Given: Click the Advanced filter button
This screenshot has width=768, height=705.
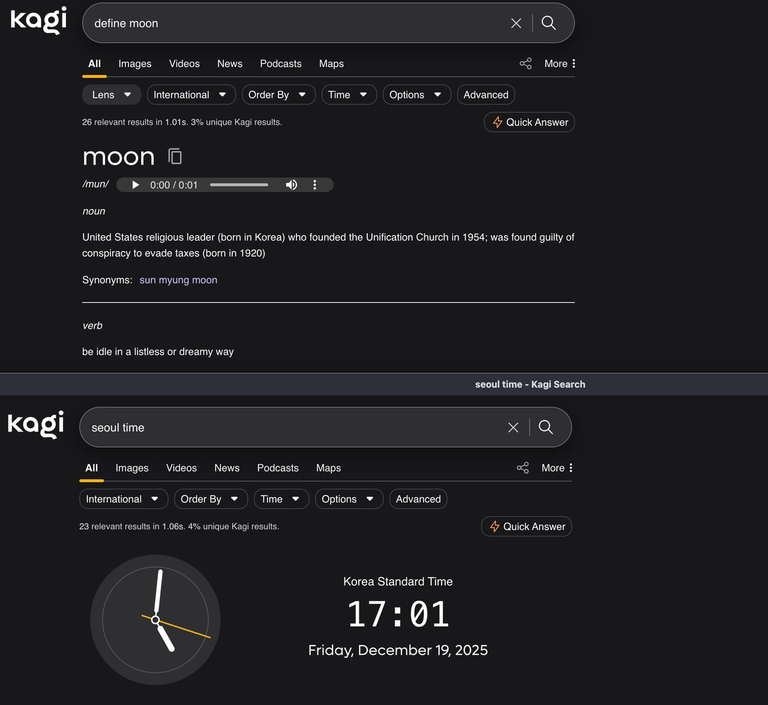Looking at the screenshot, I should 486,94.
